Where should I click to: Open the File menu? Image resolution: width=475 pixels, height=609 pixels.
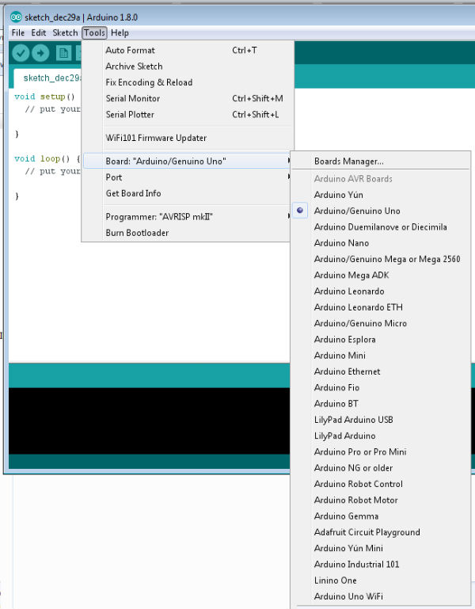tap(18, 33)
